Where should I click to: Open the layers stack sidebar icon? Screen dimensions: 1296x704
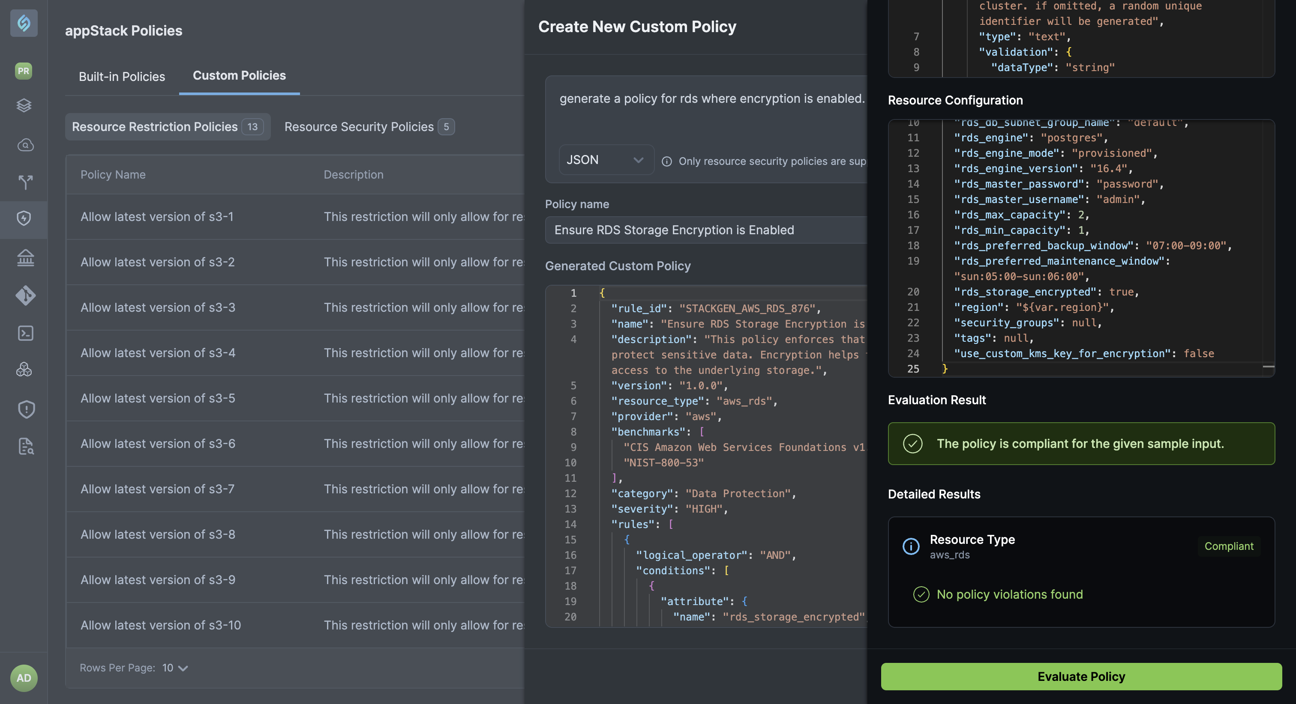coord(24,106)
